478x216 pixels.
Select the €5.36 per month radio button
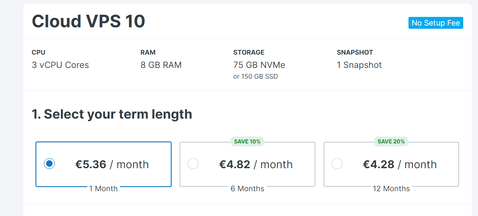pyautogui.click(x=49, y=164)
